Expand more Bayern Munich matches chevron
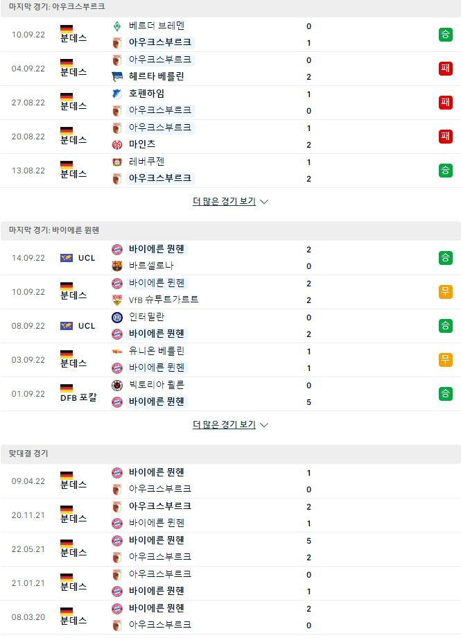 click(264, 425)
